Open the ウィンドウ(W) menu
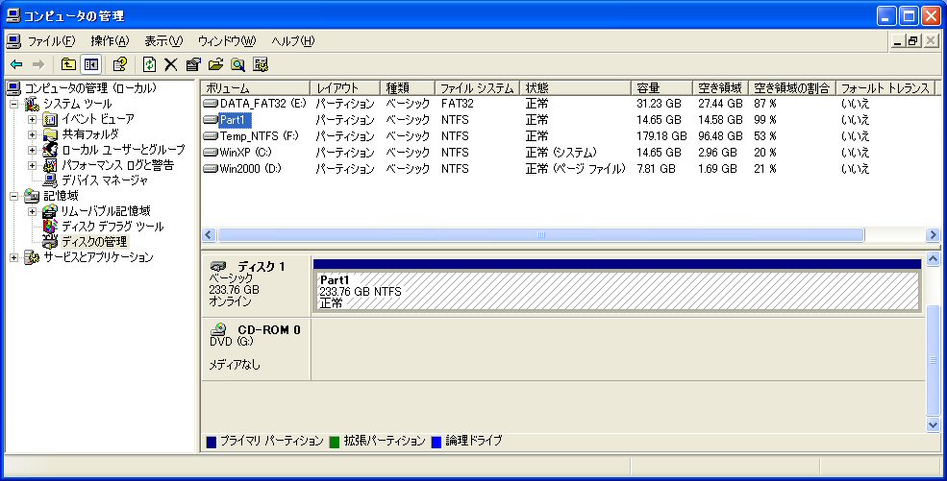Viewport: 947px width, 481px height. (x=227, y=41)
